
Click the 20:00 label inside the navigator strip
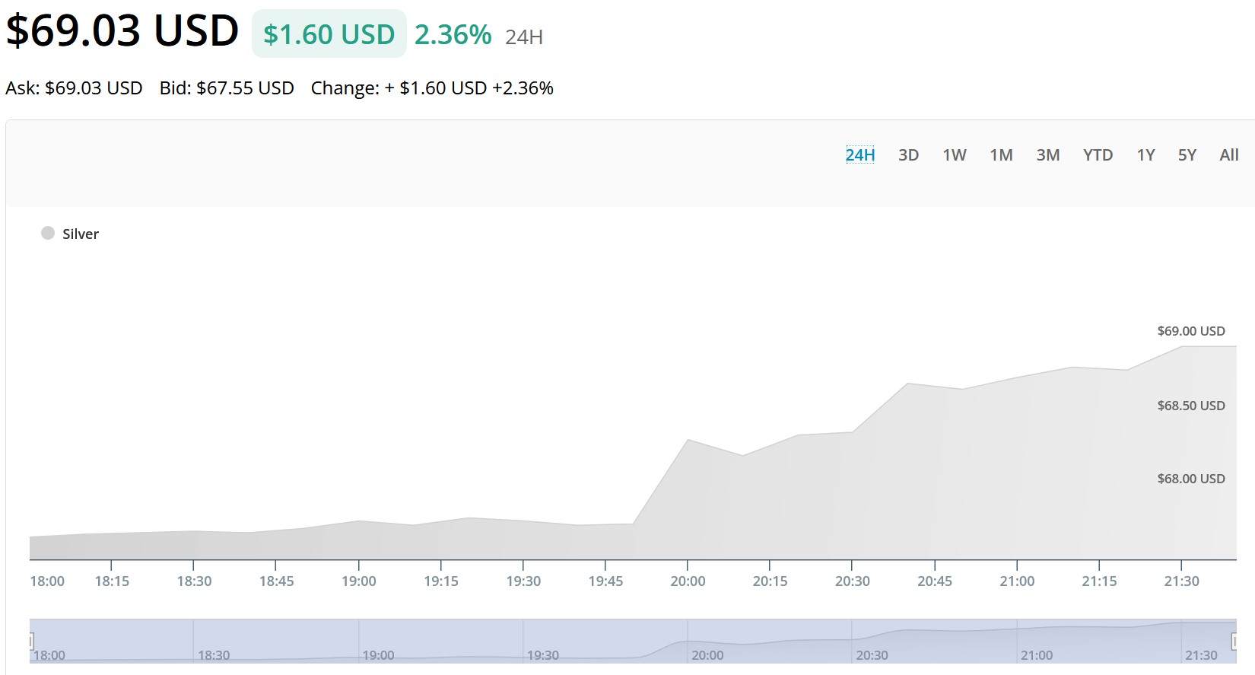tap(707, 655)
